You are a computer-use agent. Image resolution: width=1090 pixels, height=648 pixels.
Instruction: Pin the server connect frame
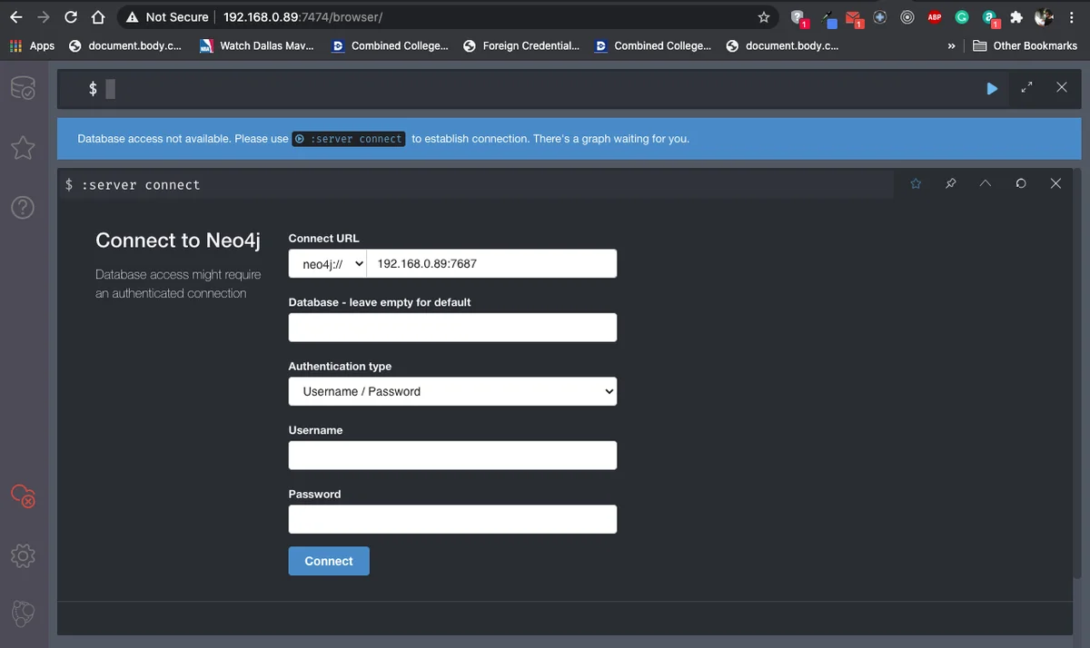pyautogui.click(x=950, y=183)
